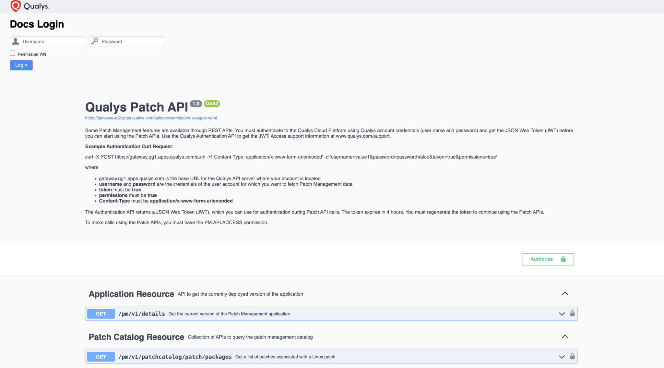Click the lock icon on the /pm/v1/details row
Screen dimensions: 664x368
(x=573, y=314)
